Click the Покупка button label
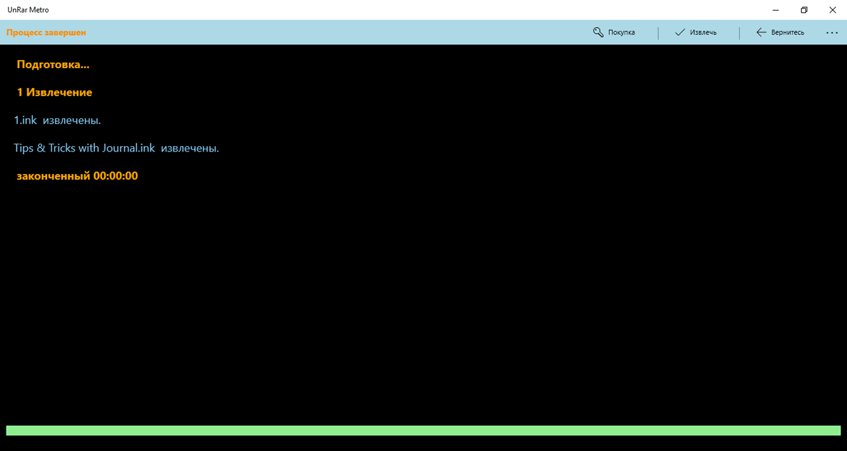The image size is (847, 451). 621,32
